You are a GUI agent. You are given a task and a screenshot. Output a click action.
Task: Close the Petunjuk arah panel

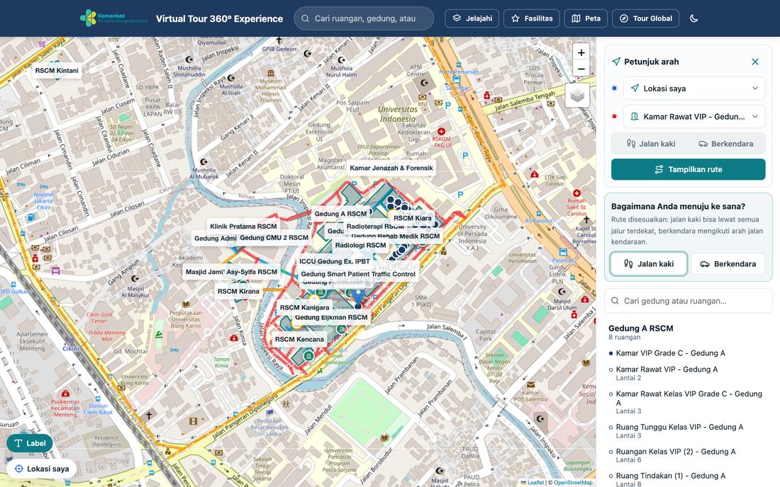point(755,62)
